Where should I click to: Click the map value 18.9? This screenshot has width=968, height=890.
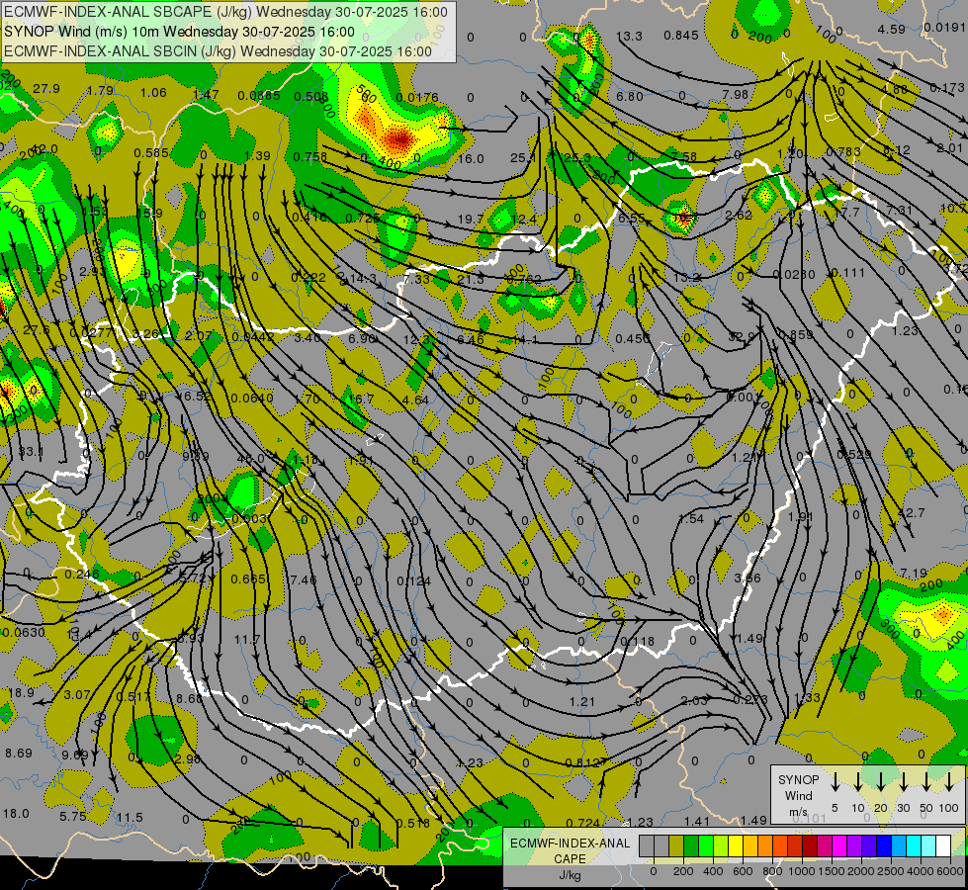(x=21, y=693)
